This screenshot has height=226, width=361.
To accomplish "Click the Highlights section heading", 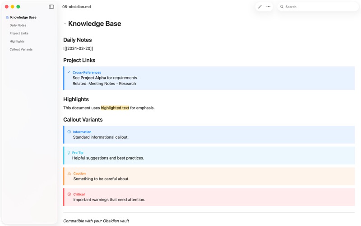I will [76, 99].
